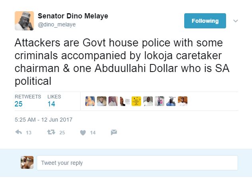This screenshot has height=178, width=252.
Task: Click inside the Tweet your reply field
Action: [x=137, y=163]
